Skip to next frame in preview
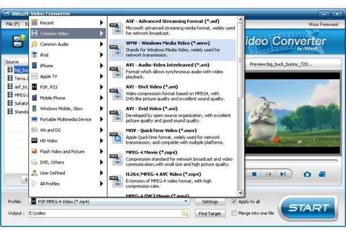This screenshot has width=346, height=231. (283, 175)
